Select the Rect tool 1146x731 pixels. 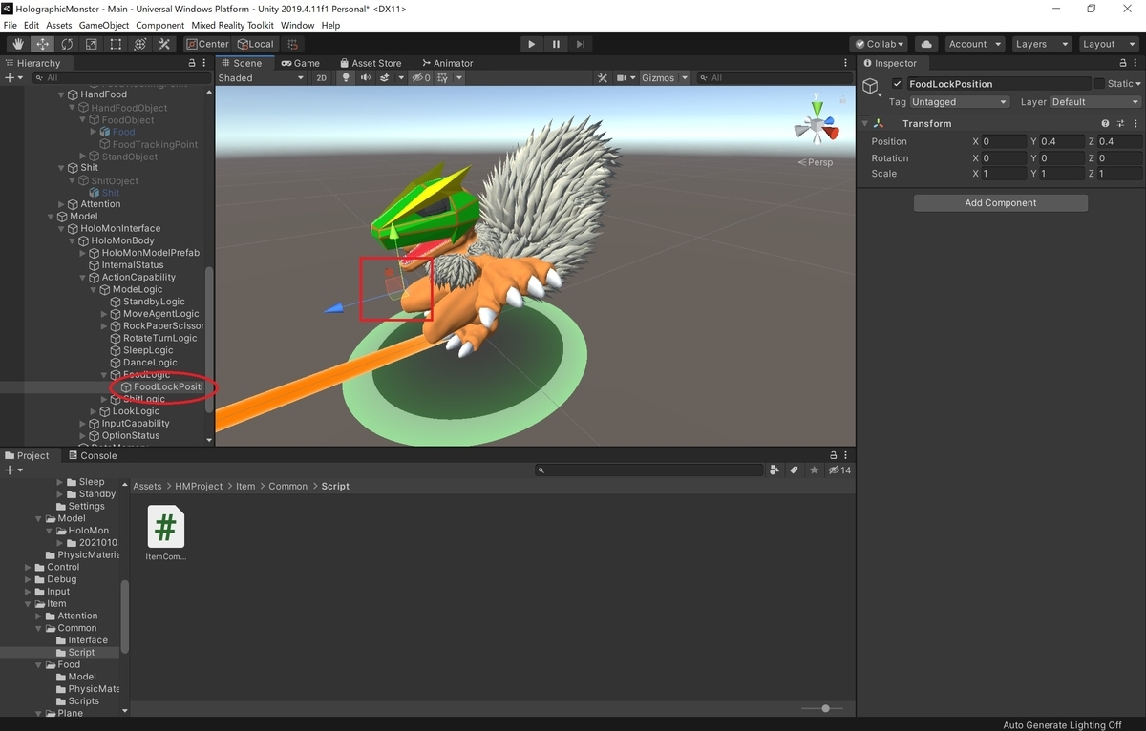click(x=116, y=44)
